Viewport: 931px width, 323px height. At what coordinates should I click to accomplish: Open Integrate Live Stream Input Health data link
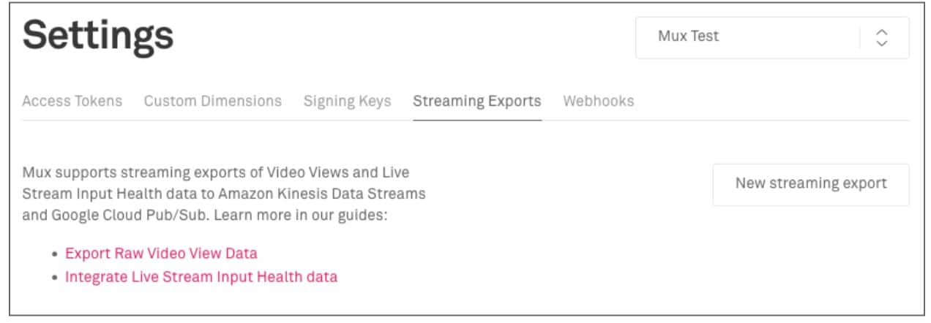[201, 277]
